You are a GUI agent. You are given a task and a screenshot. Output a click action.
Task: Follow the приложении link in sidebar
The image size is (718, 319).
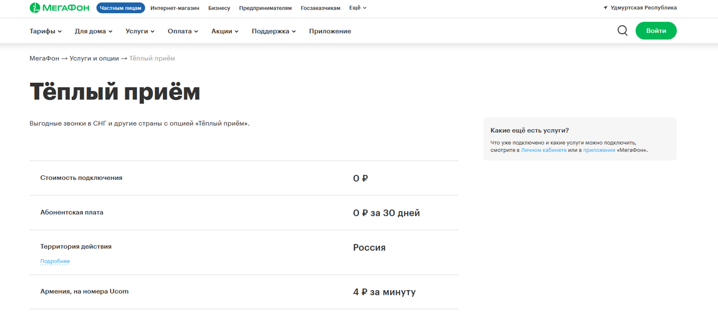pyautogui.click(x=599, y=150)
